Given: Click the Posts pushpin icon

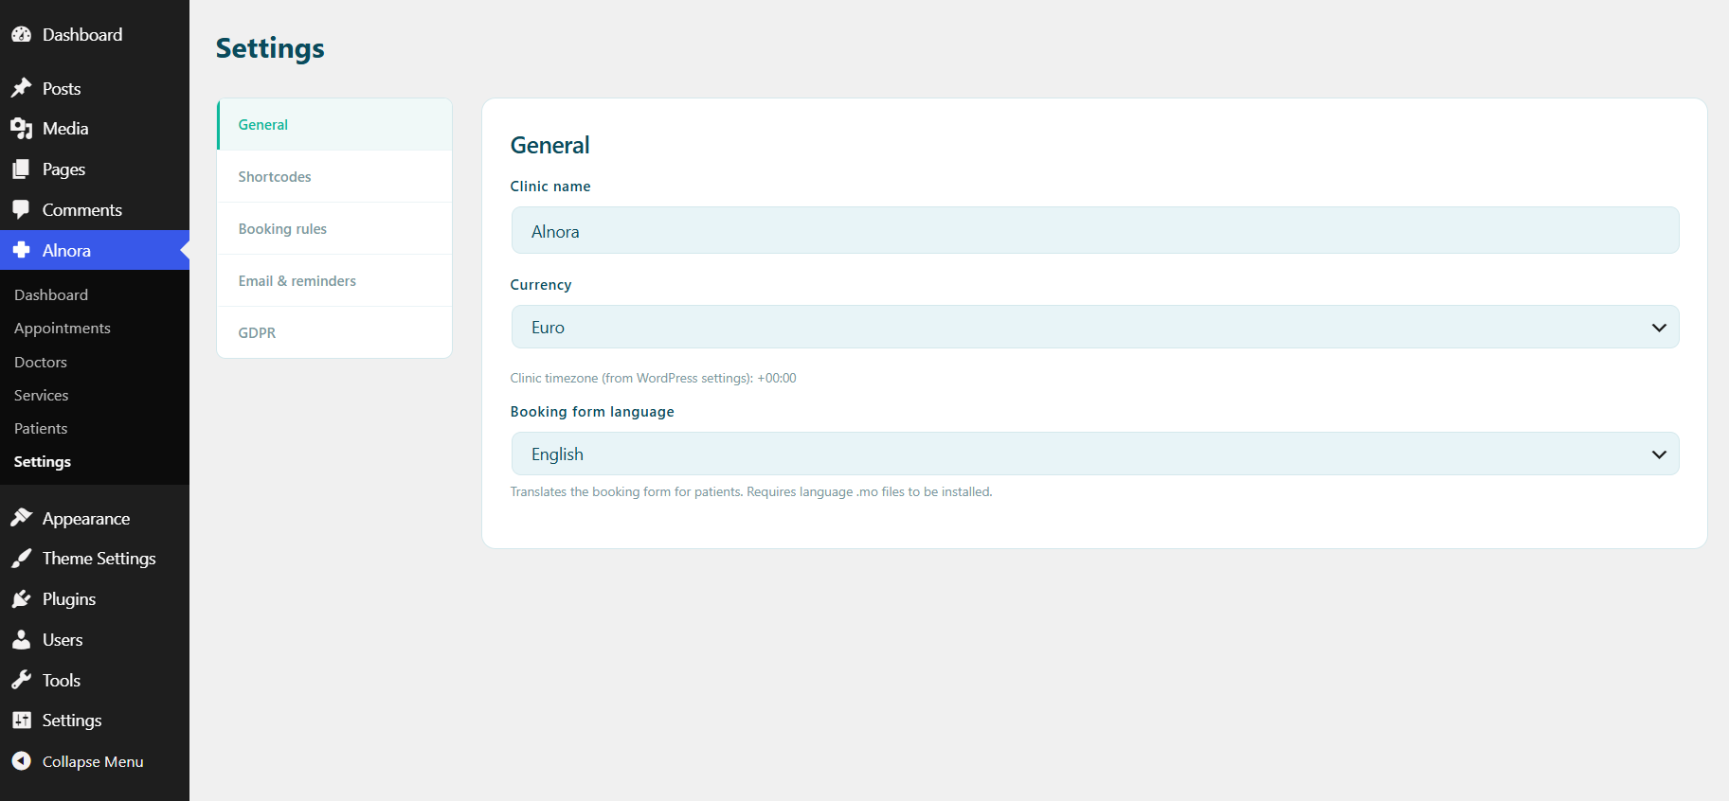Looking at the screenshot, I should [21, 88].
